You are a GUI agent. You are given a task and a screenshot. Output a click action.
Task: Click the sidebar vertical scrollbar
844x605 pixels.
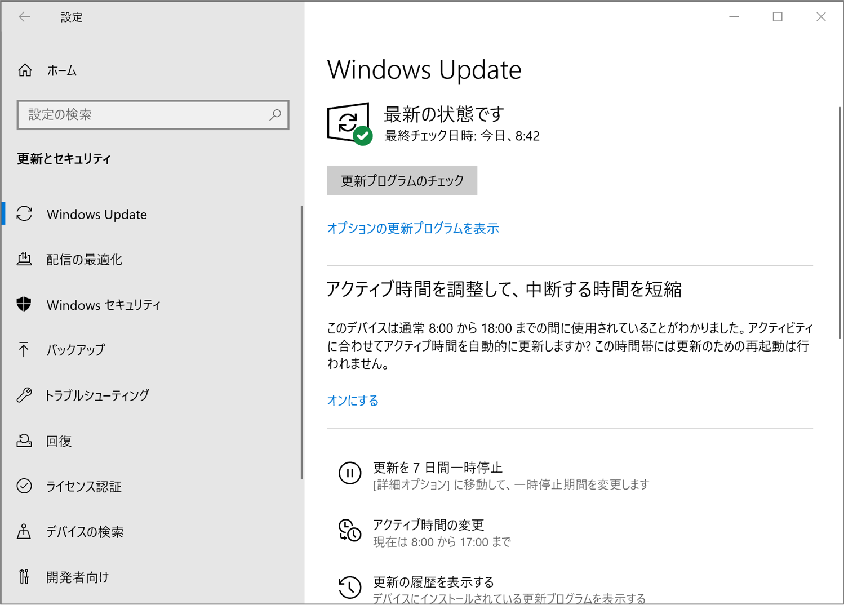[x=301, y=342]
